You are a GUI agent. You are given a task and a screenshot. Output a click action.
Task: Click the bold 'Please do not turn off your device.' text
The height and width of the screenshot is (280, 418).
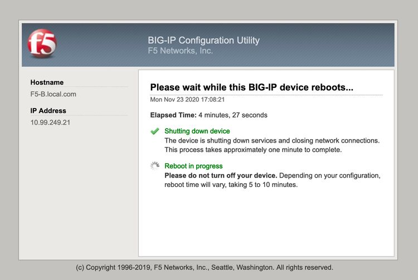click(x=221, y=176)
